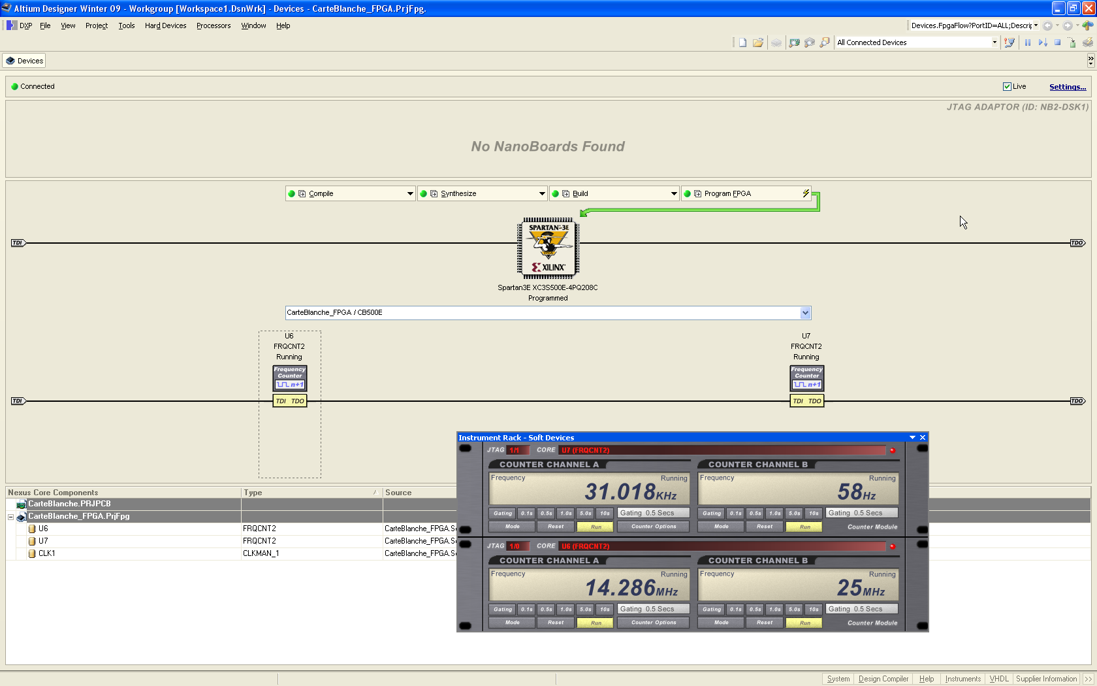The image size is (1097, 686).
Task: Select the CLK1 row in Nexus components
Action: (x=231, y=553)
